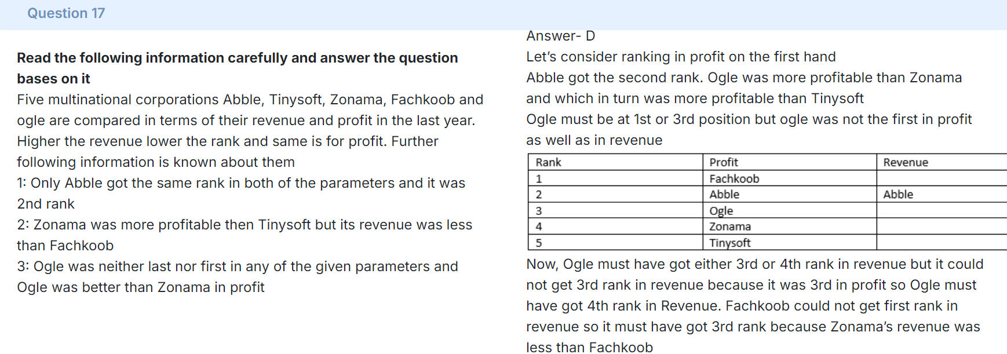Click the empty Revenue cell for rank 3

tap(942, 211)
